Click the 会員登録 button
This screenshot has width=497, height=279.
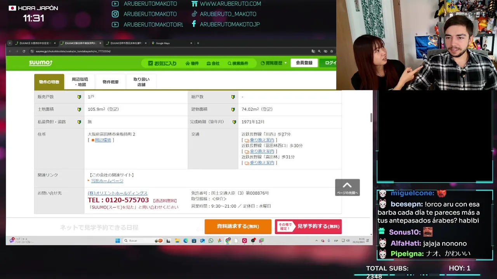[x=304, y=63]
